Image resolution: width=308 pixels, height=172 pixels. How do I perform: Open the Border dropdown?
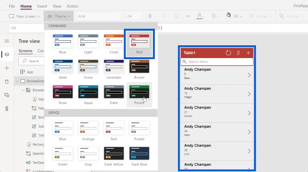coord(260,16)
